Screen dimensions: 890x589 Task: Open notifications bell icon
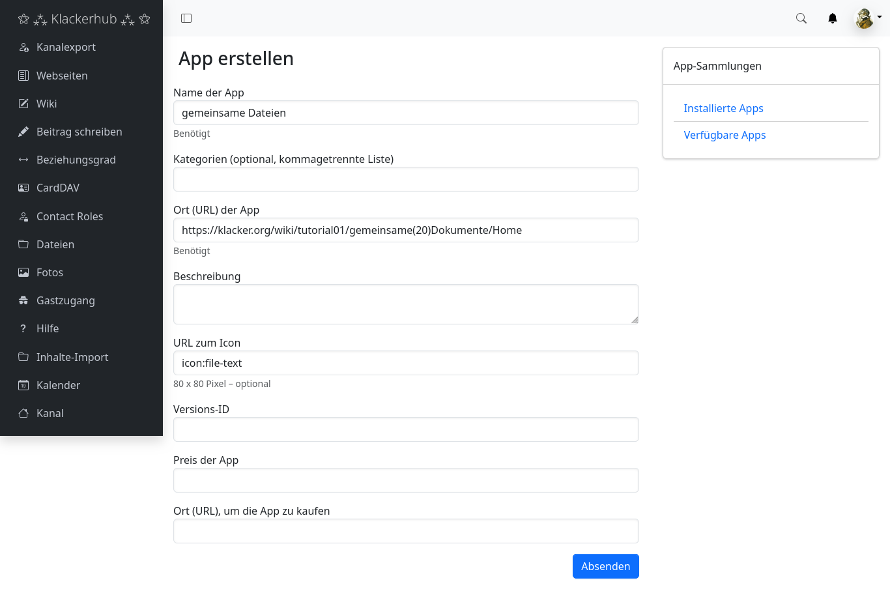(833, 18)
